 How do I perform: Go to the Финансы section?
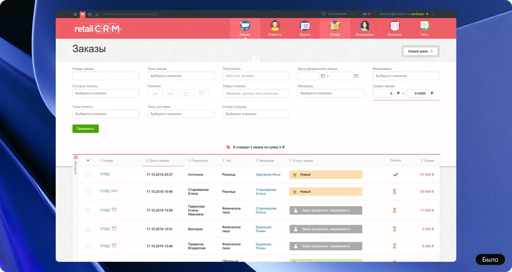[x=394, y=28]
